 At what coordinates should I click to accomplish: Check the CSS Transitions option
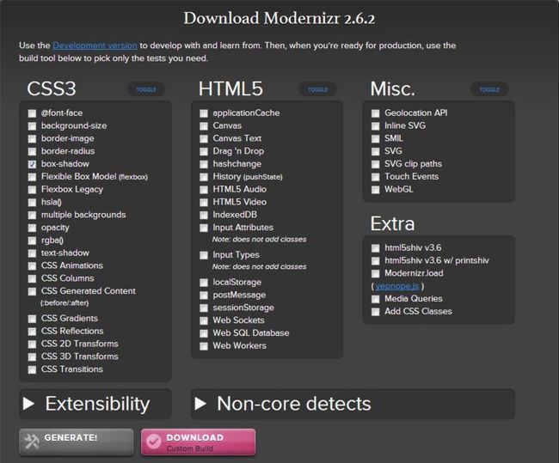(x=32, y=369)
